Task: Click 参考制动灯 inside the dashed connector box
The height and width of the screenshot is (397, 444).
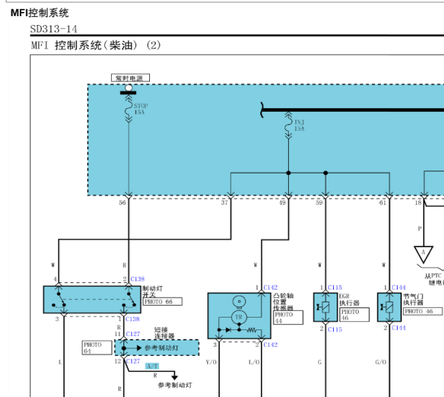Action: click(x=162, y=348)
